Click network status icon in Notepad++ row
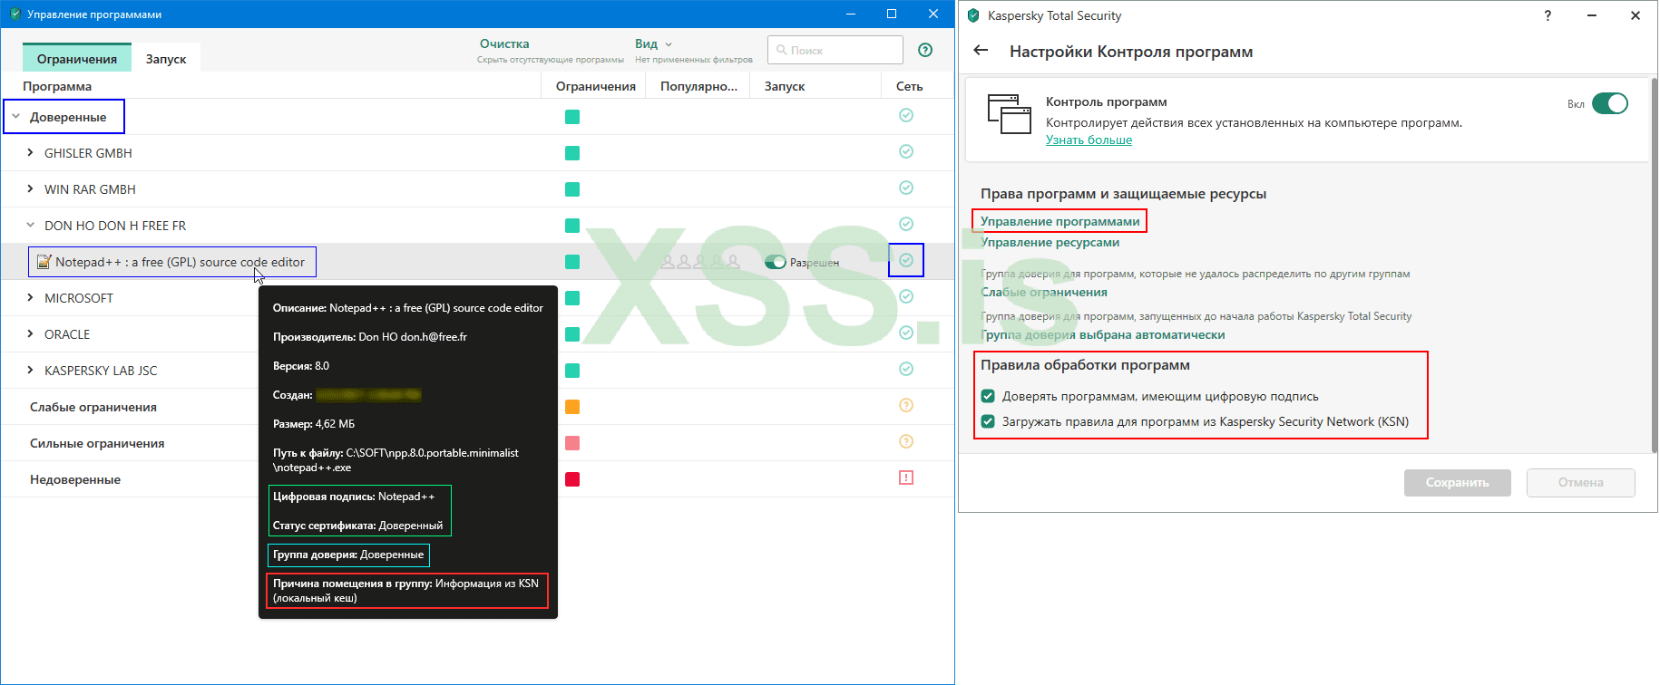This screenshot has width=1660, height=685. pyautogui.click(x=906, y=260)
